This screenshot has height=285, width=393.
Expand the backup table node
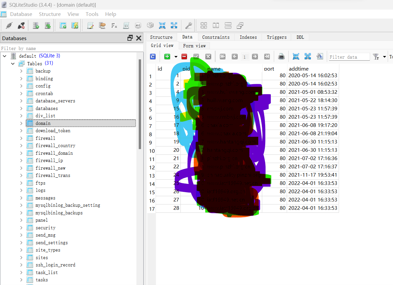click(x=21, y=71)
